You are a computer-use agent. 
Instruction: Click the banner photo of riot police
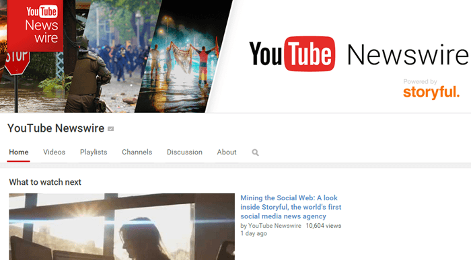coord(112,57)
